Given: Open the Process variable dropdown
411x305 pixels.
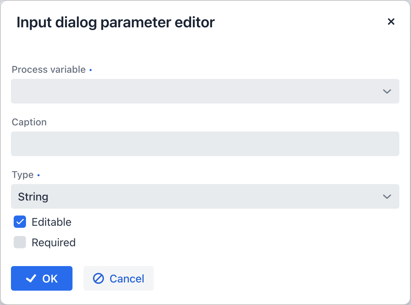Looking at the screenshot, I should tap(205, 91).
